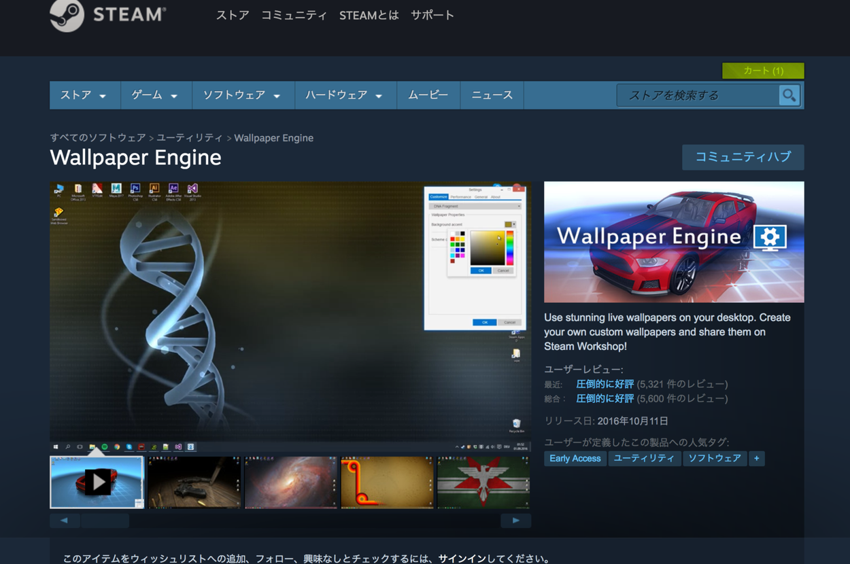Click the サインイン link
The height and width of the screenshot is (564, 850).
click(462, 559)
